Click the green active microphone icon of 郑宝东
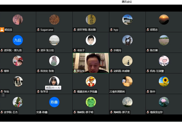This screenshot has height=122, width=182. click(75, 71)
